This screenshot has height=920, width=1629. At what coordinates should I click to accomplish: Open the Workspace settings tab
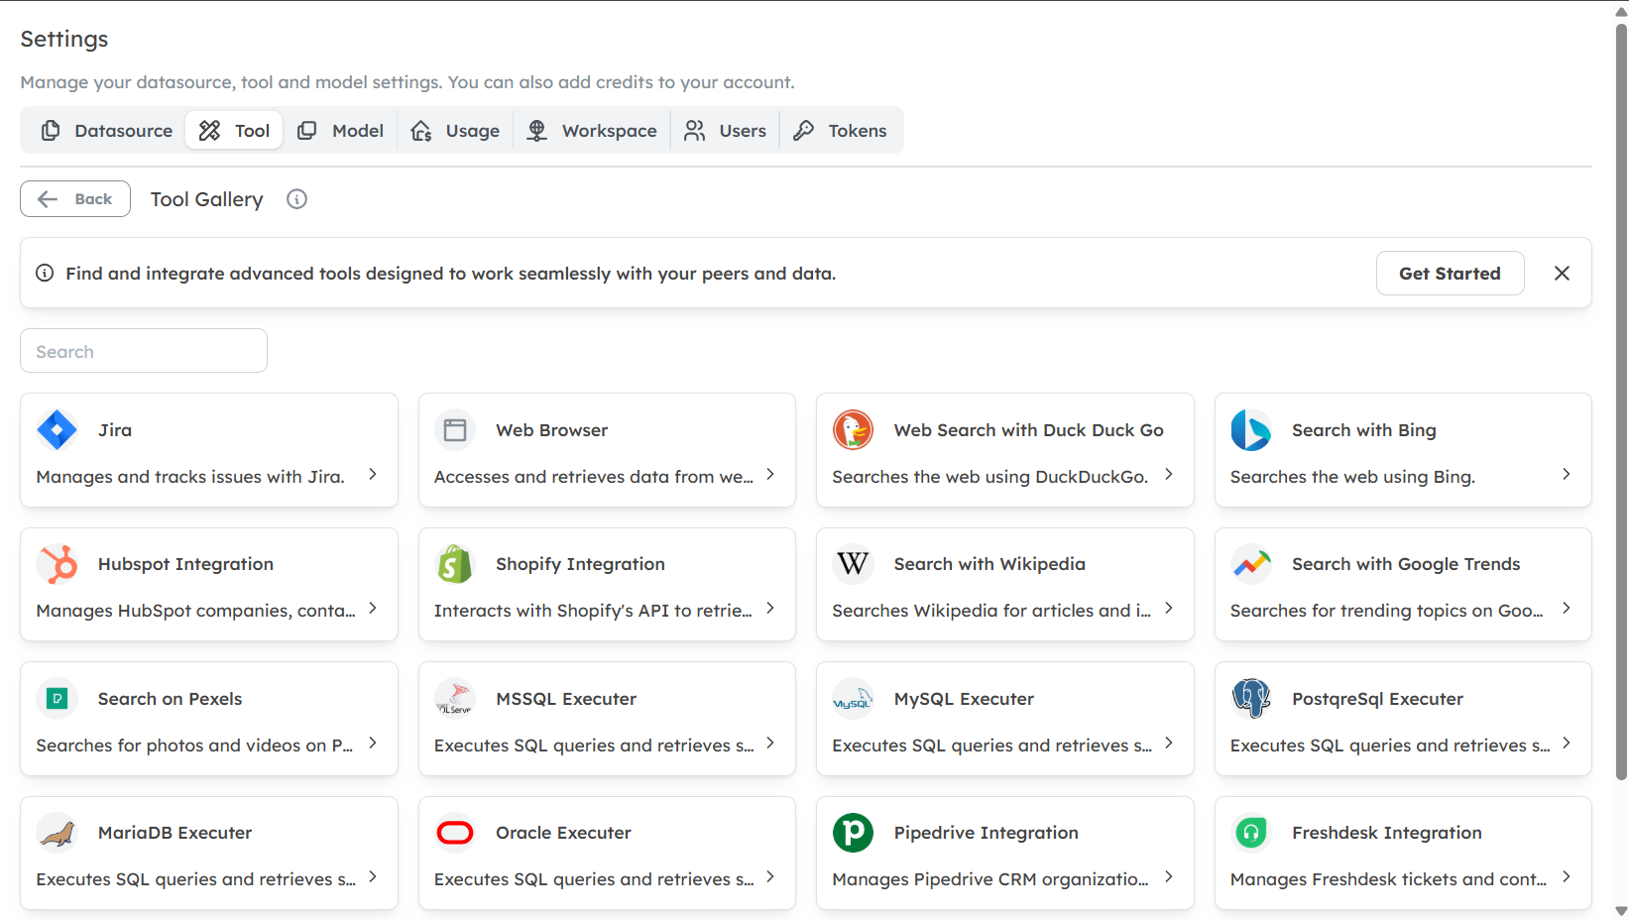(592, 130)
